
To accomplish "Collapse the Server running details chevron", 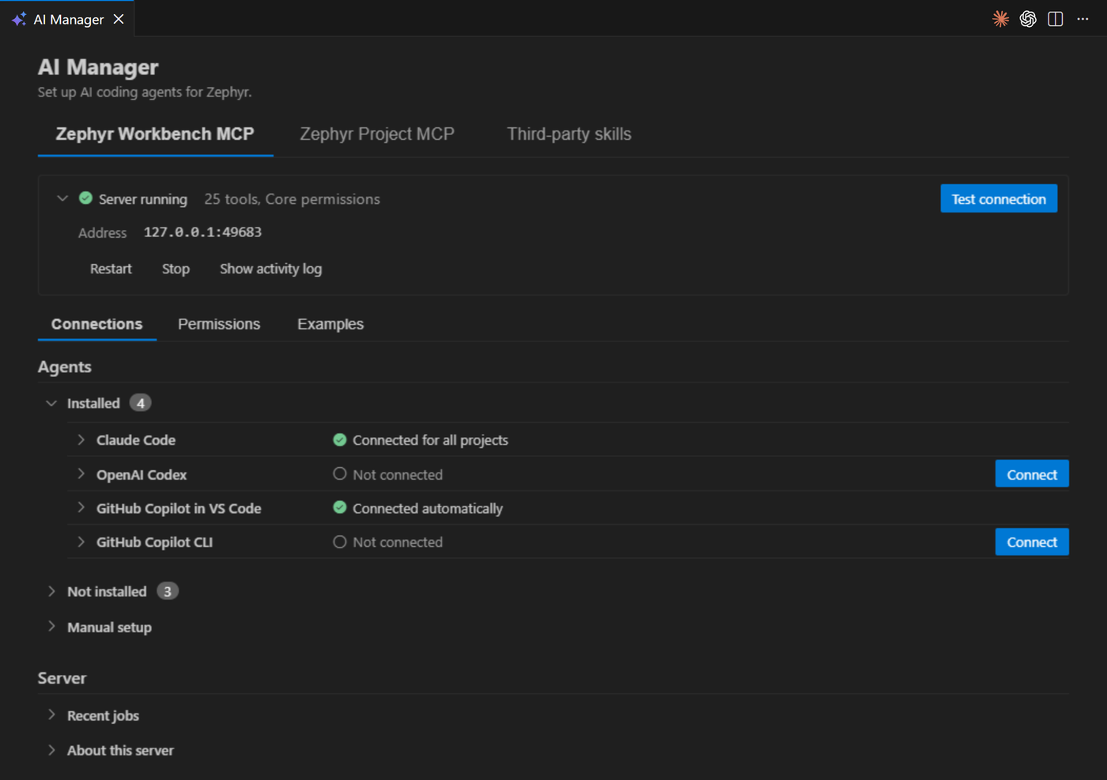I will tap(62, 198).
